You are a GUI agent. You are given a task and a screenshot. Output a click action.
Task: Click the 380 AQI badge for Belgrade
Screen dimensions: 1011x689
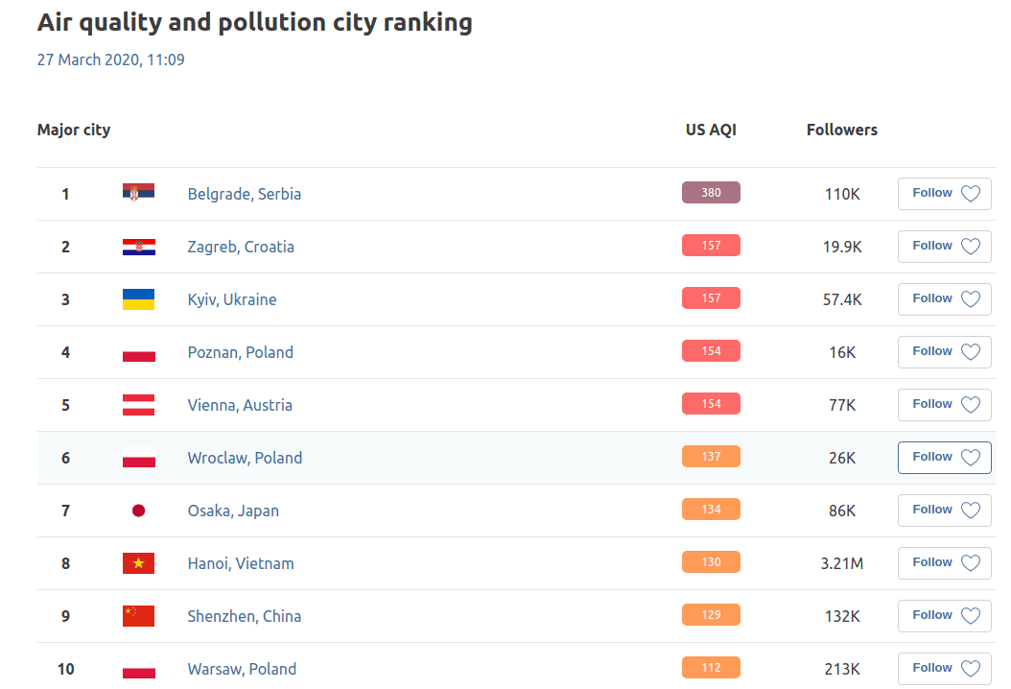[711, 193]
